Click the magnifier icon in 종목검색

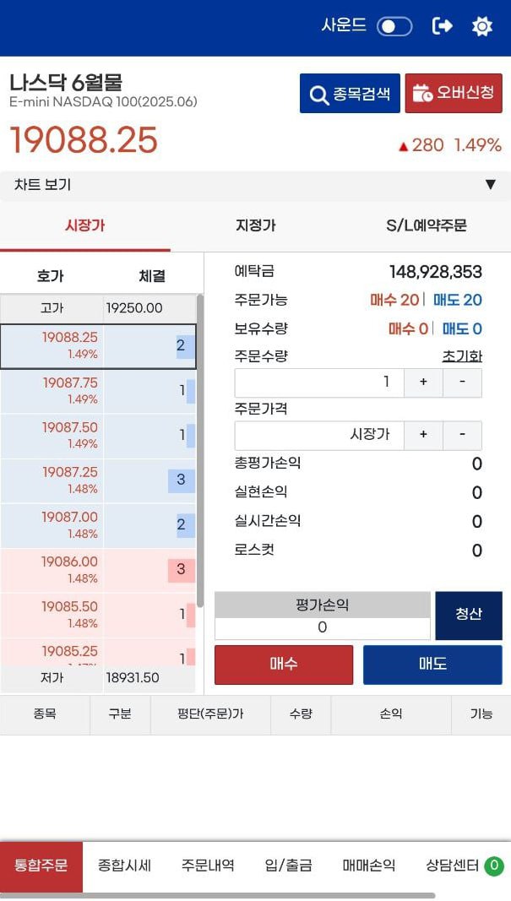319,95
